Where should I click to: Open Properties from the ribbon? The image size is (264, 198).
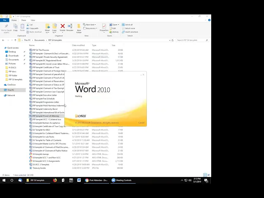coord(104,28)
